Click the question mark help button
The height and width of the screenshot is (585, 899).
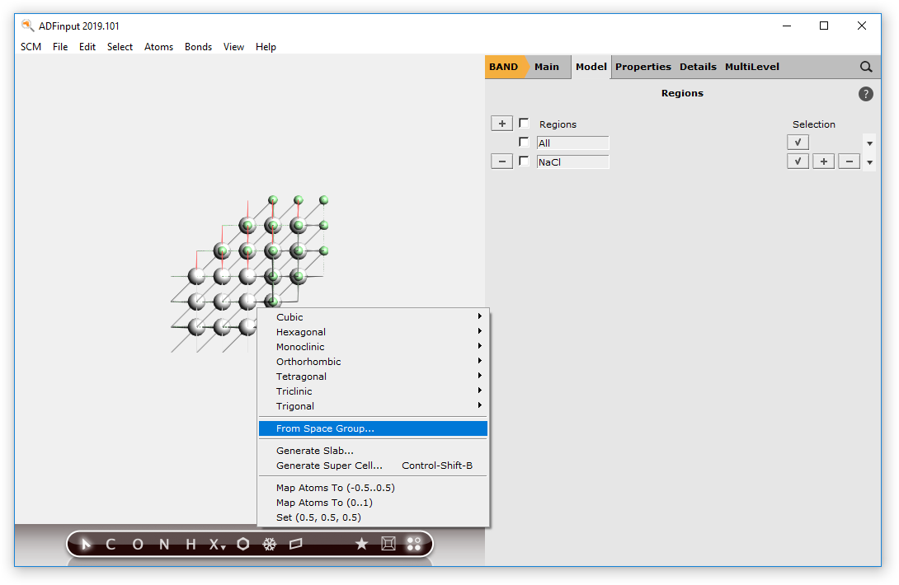tap(865, 94)
